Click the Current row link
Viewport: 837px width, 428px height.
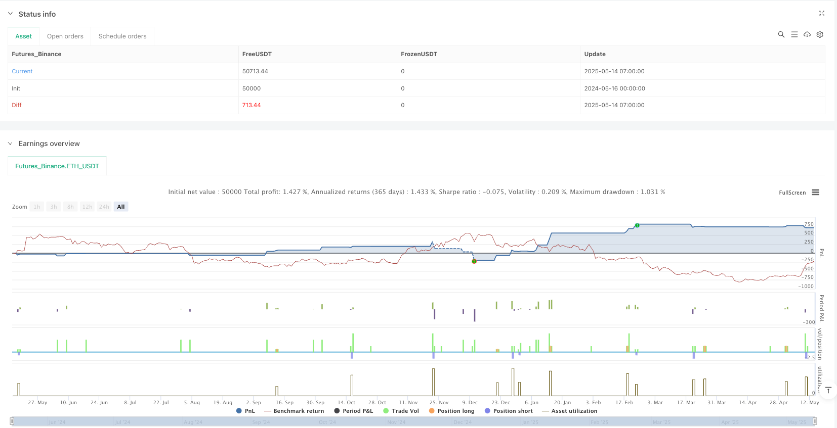coord(22,71)
